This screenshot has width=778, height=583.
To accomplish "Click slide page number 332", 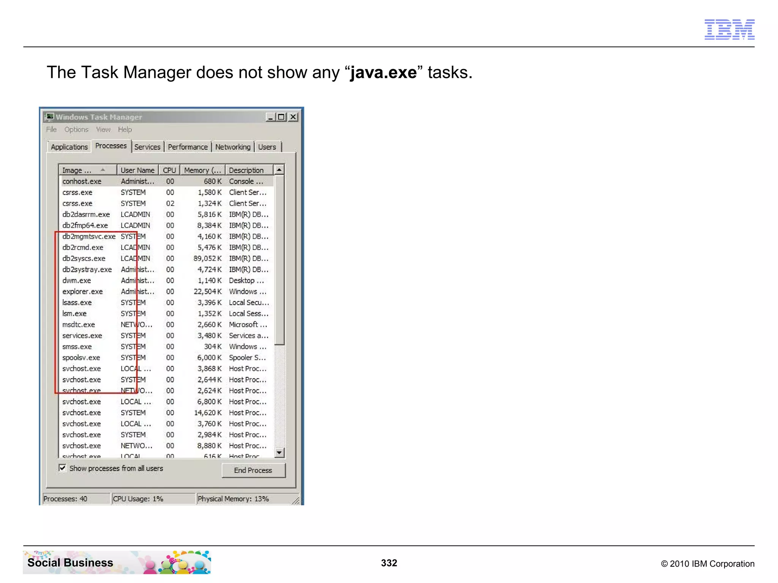I will 389,563.
